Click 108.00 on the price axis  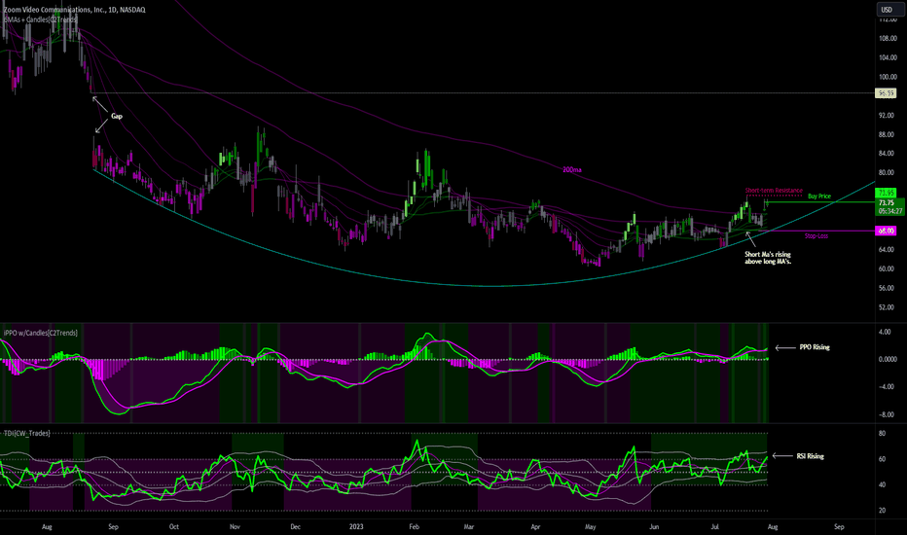887,38
